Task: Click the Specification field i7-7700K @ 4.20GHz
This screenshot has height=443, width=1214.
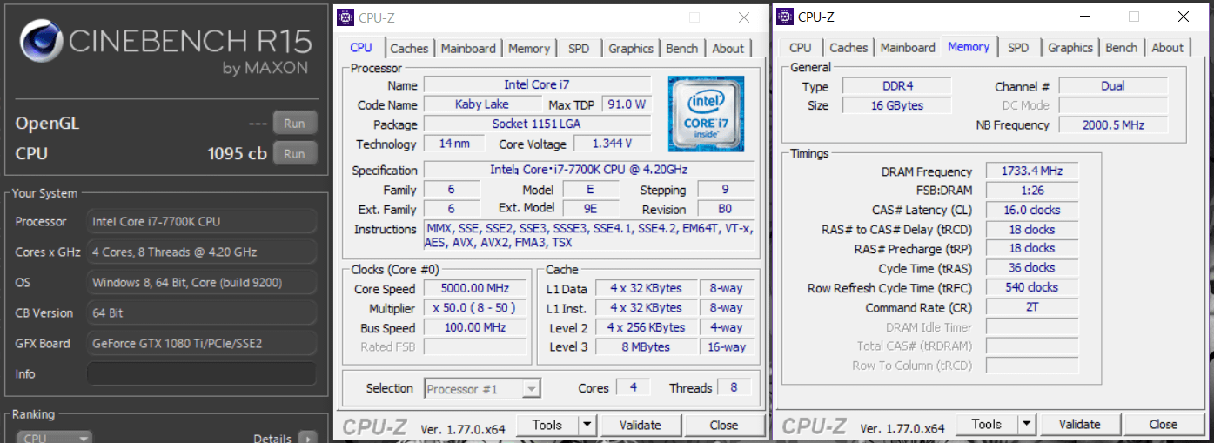Action: click(x=589, y=171)
